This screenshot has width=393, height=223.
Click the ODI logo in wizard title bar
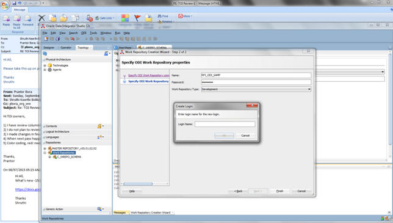tap(122, 52)
